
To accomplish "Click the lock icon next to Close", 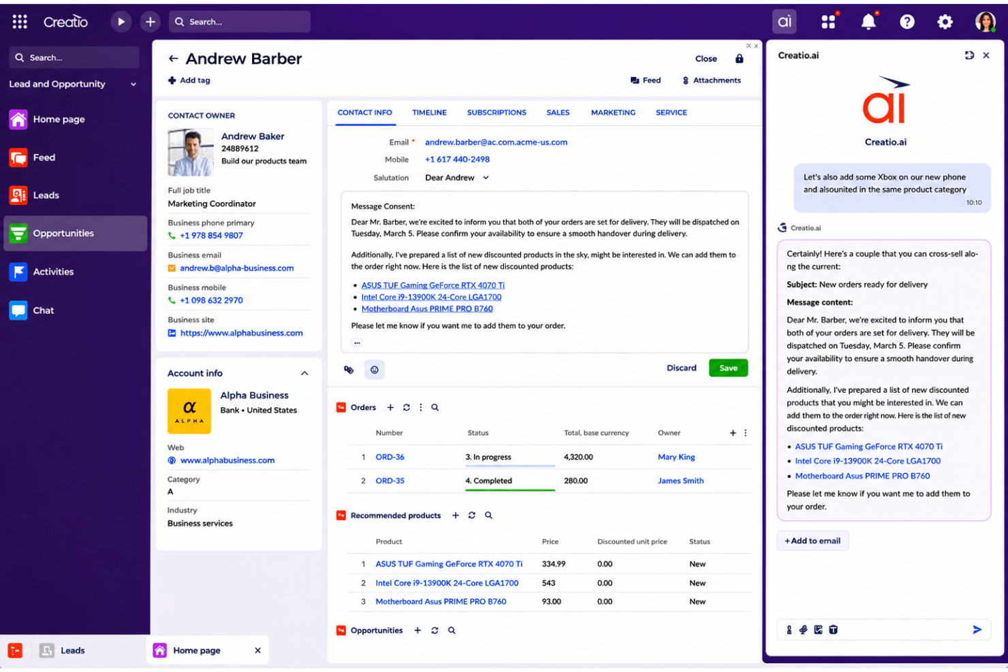I will click(739, 59).
